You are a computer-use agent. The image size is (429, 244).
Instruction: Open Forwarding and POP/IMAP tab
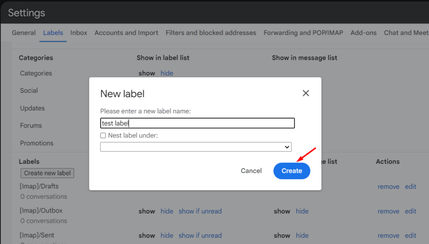click(303, 33)
